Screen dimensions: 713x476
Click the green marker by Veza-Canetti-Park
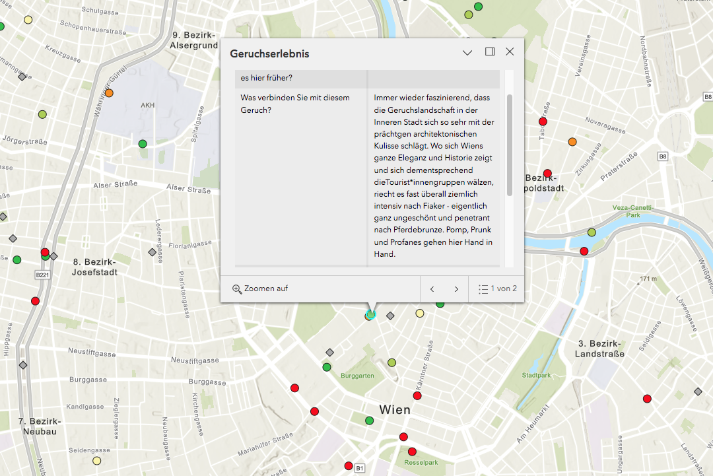[x=592, y=232]
